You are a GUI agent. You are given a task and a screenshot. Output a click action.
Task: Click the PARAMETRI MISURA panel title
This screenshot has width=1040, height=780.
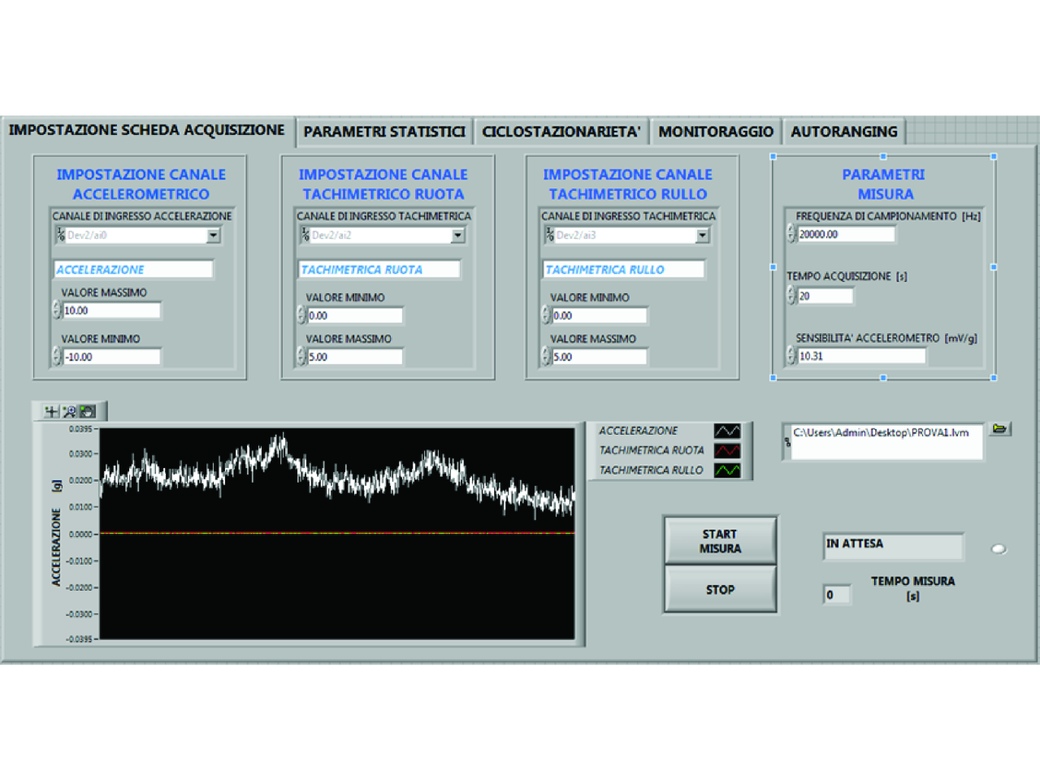coord(884,184)
